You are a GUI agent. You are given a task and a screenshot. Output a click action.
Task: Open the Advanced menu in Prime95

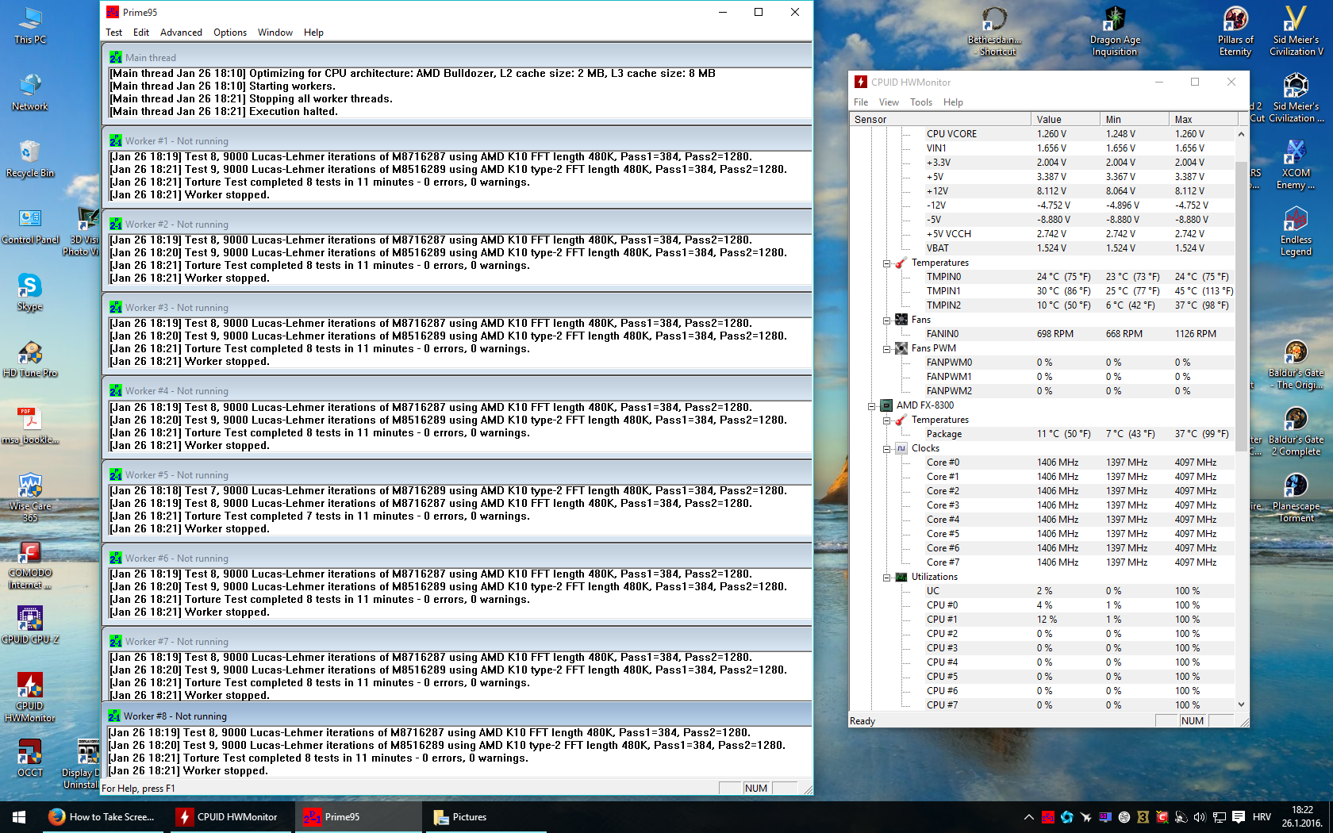[181, 33]
